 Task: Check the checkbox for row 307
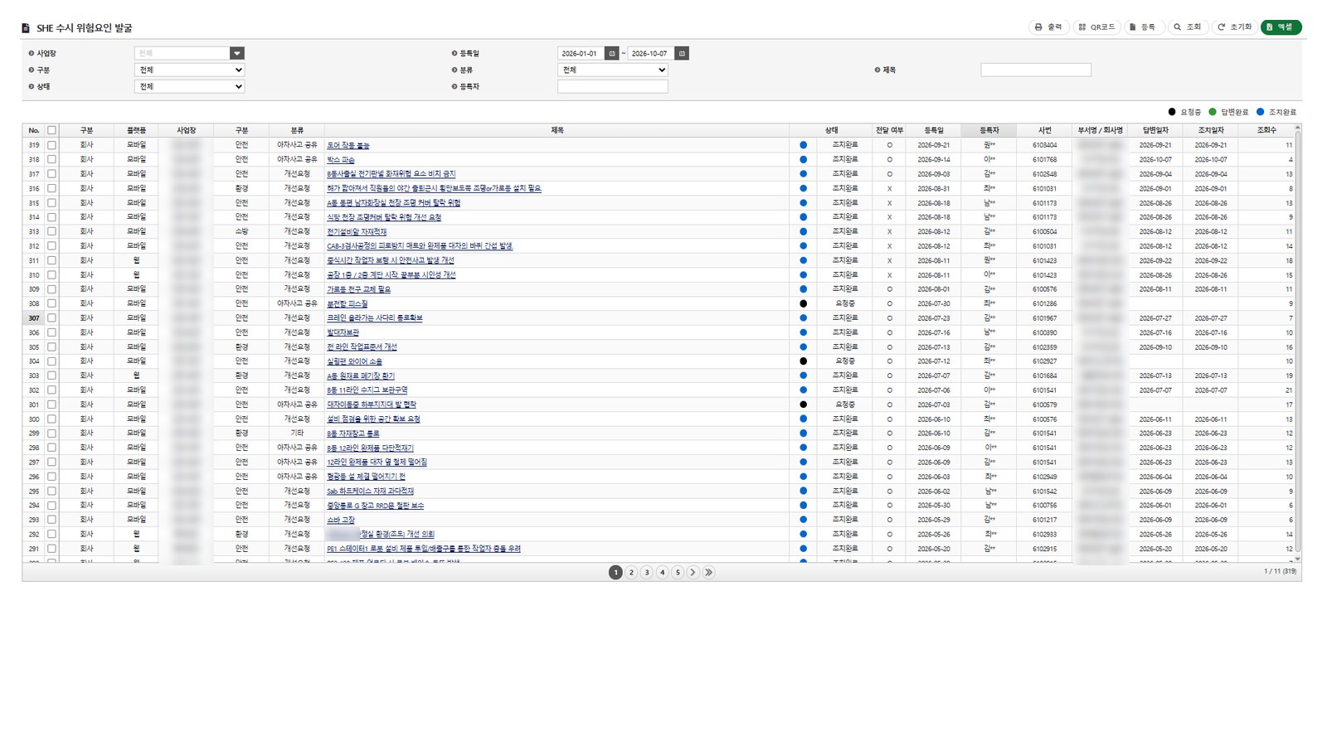tap(51, 318)
